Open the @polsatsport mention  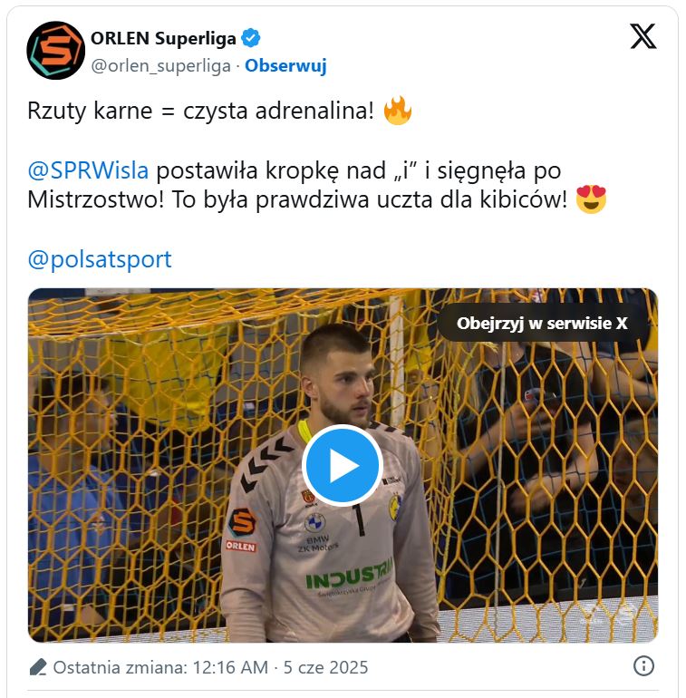point(100,259)
